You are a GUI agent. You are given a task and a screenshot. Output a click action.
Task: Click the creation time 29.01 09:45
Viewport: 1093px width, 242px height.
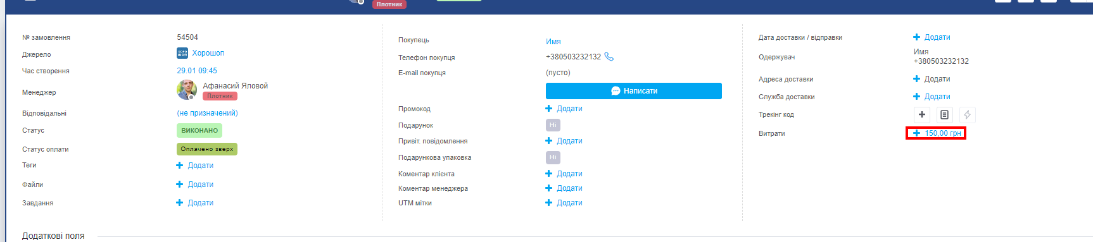(197, 71)
